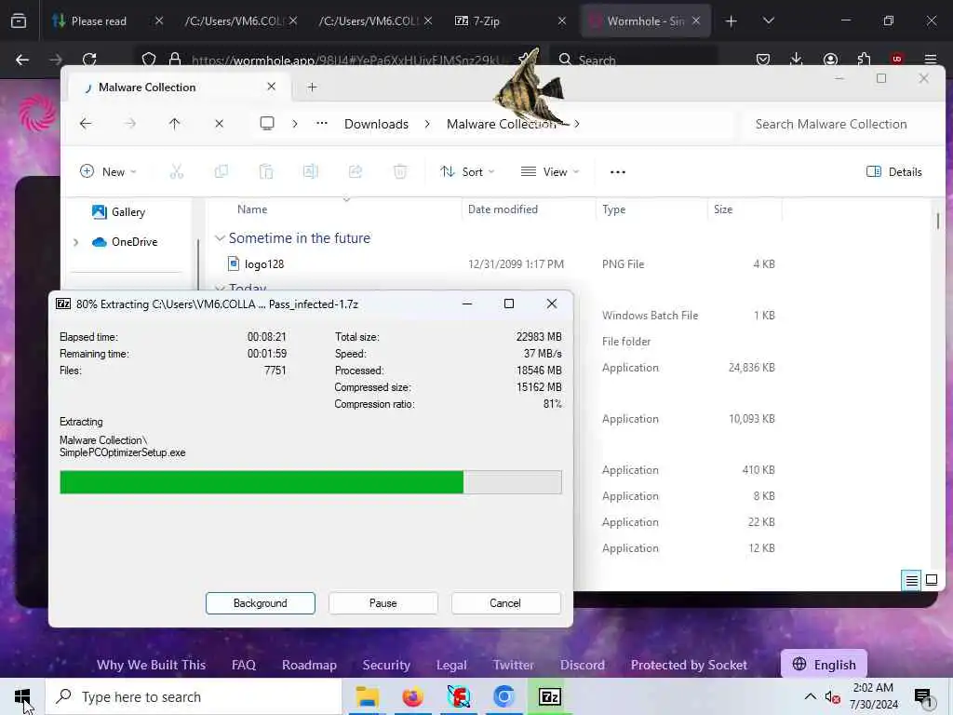Open the View dropdown

pyautogui.click(x=550, y=172)
